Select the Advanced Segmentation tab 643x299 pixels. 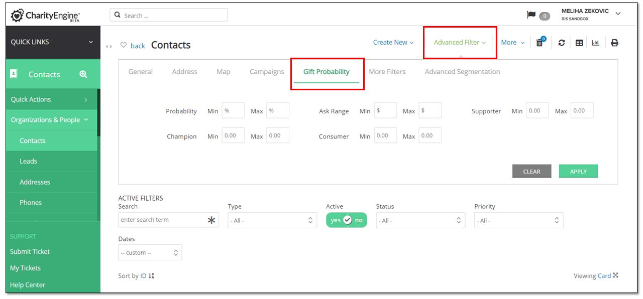[463, 72]
